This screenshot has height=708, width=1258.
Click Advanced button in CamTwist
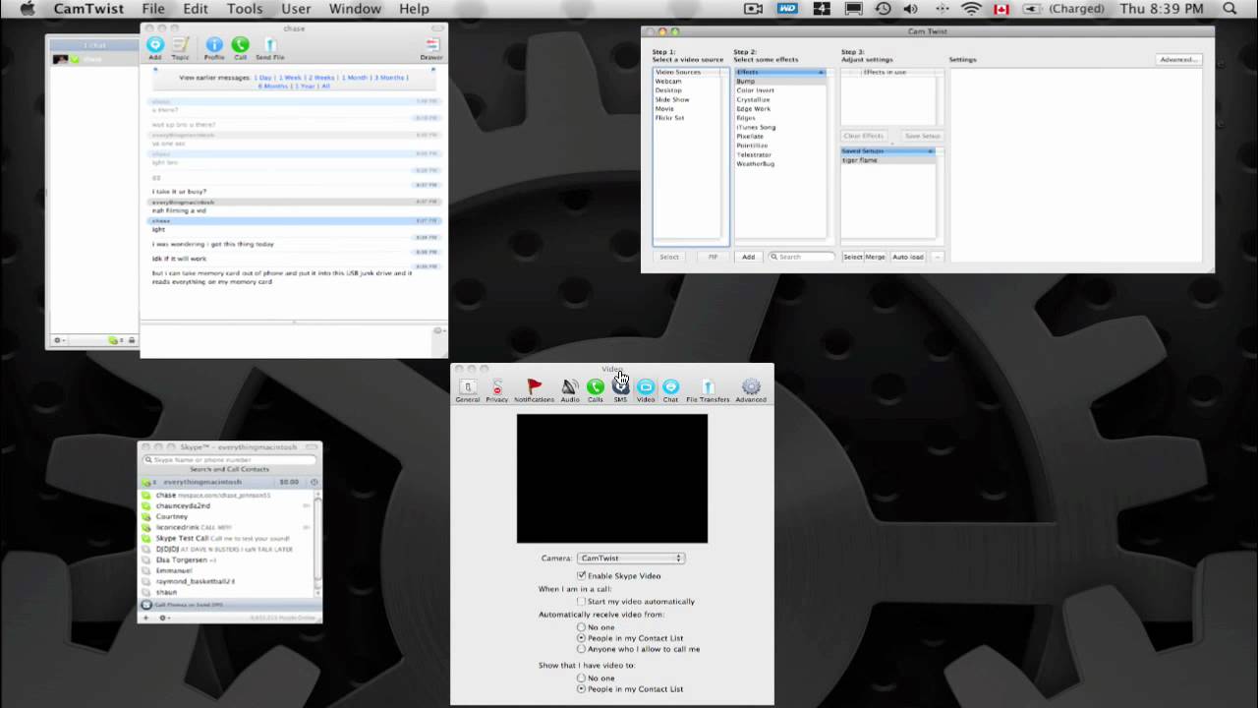click(1178, 59)
